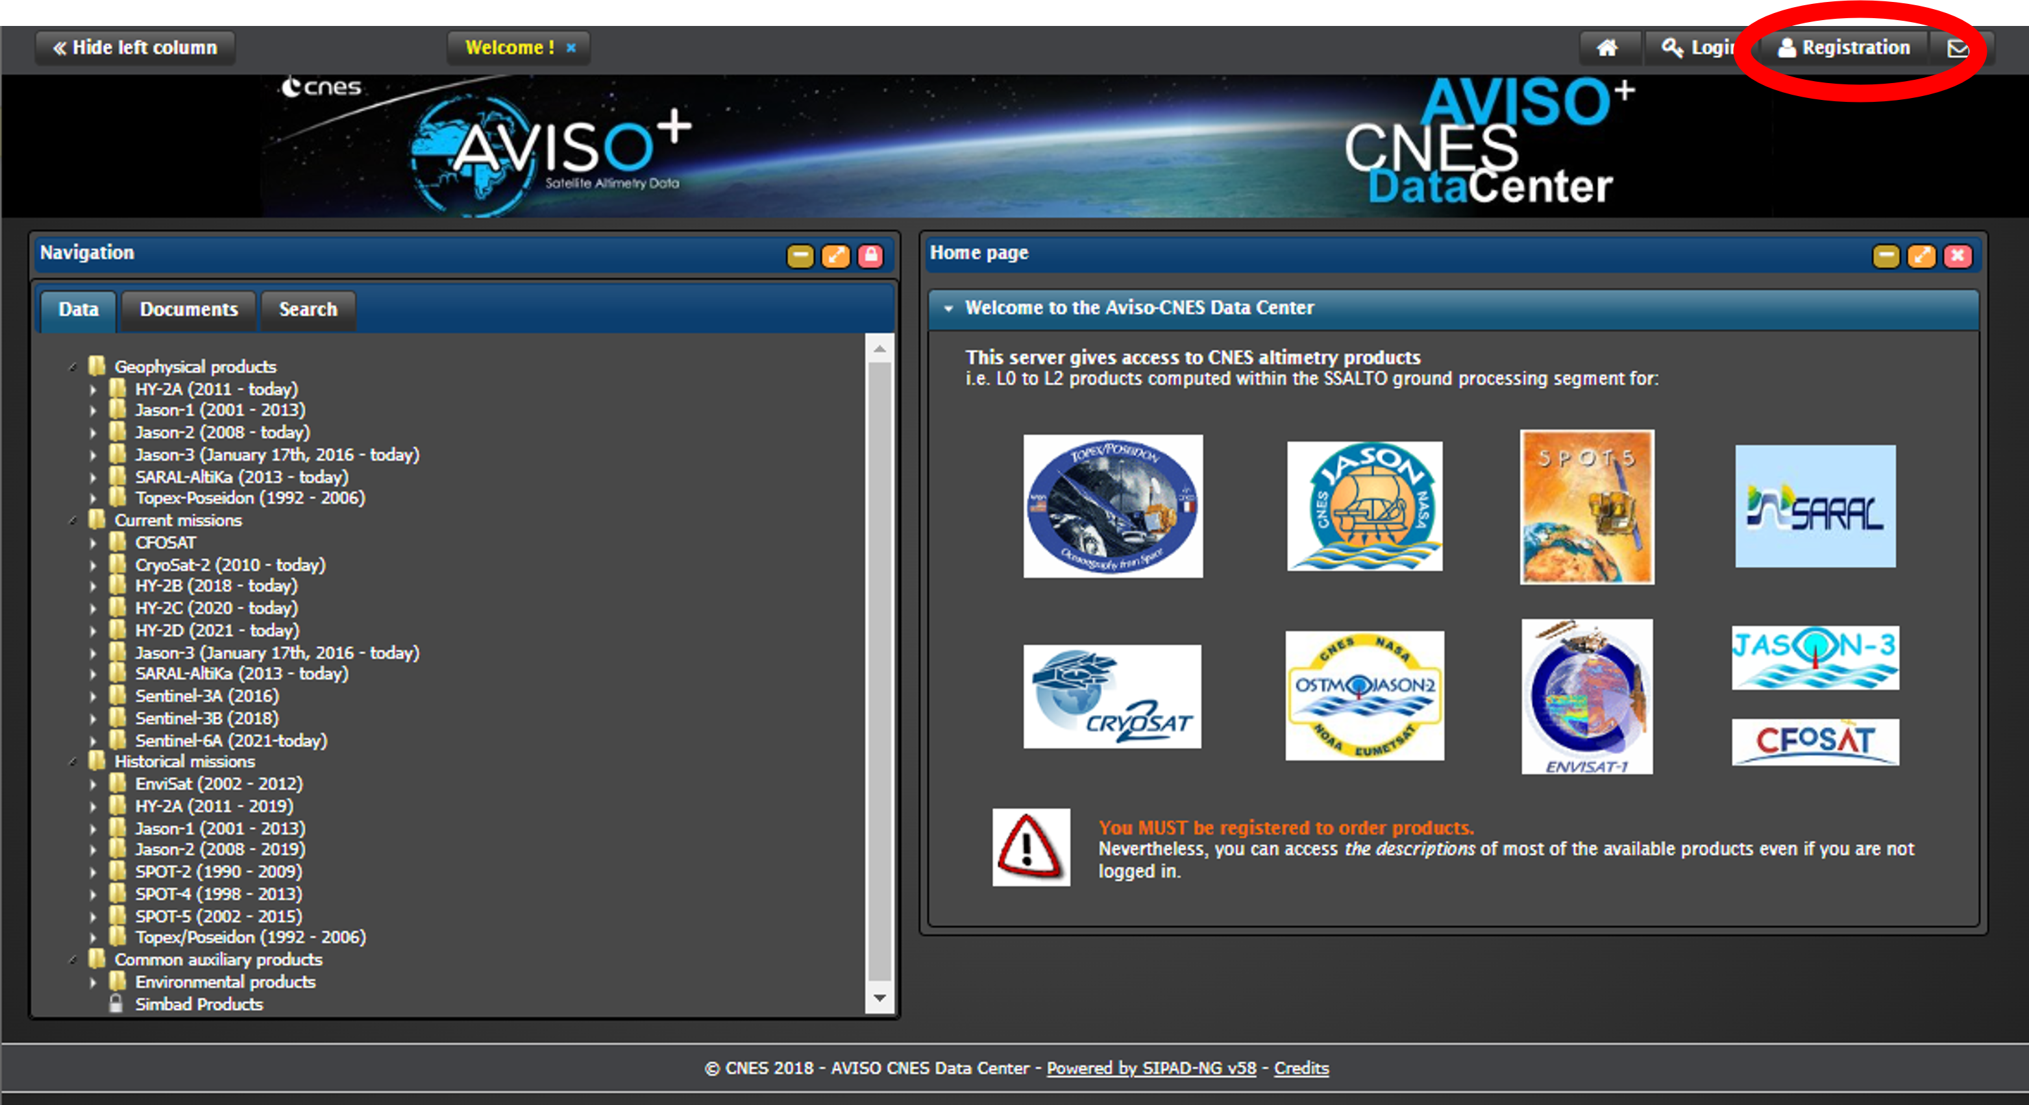The height and width of the screenshot is (1105, 2029).
Task: Select Sentinel-3B (2018) item
Action: [206, 718]
